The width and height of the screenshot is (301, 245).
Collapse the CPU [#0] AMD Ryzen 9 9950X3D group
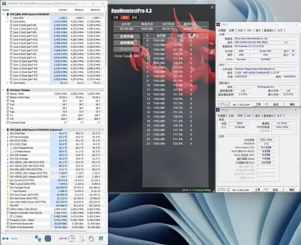tap(3, 14)
